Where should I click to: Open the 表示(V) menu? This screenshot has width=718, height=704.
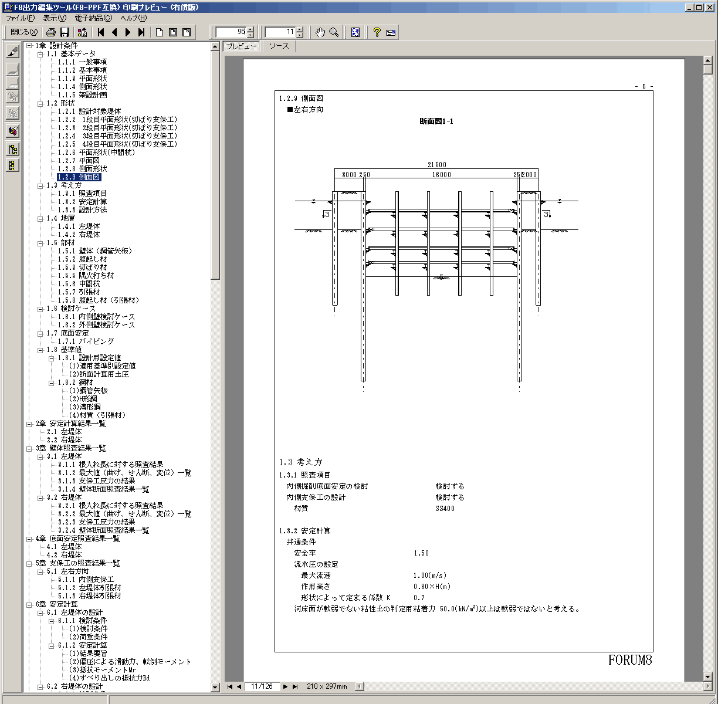(x=55, y=18)
